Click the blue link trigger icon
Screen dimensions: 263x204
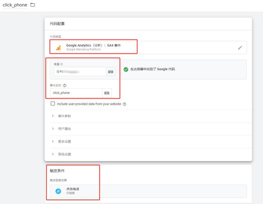click(x=58, y=191)
